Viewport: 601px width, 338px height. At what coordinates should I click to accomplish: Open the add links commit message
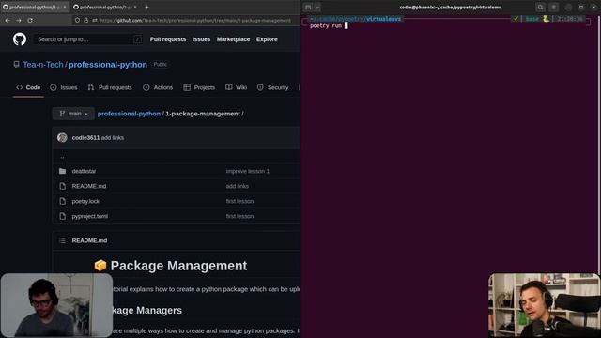point(113,138)
